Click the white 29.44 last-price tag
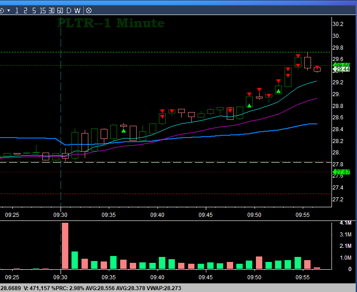 tap(342, 69)
